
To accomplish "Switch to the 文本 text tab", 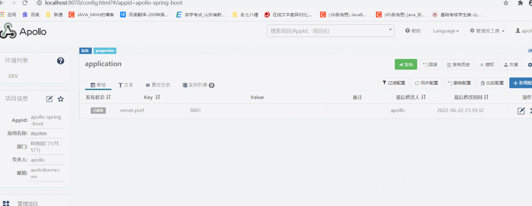I will point(126,85).
